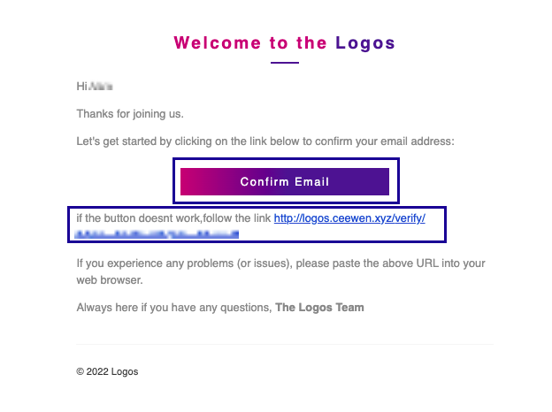Click the bold 'The Logos Team' signature
The width and height of the screenshot is (552, 412).
pos(319,308)
